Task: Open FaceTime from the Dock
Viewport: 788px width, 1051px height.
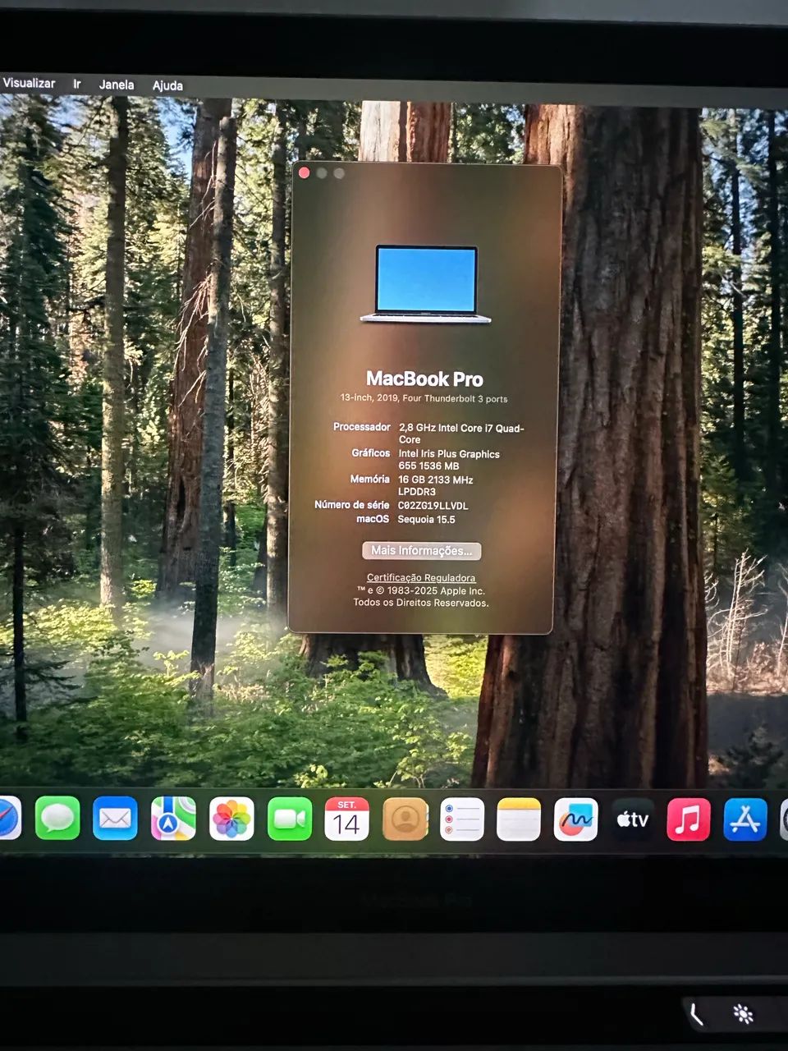Action: point(290,819)
